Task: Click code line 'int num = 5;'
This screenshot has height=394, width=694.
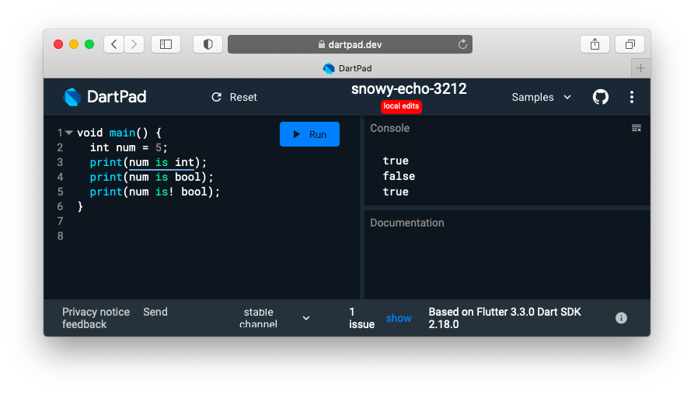Action: point(129,147)
